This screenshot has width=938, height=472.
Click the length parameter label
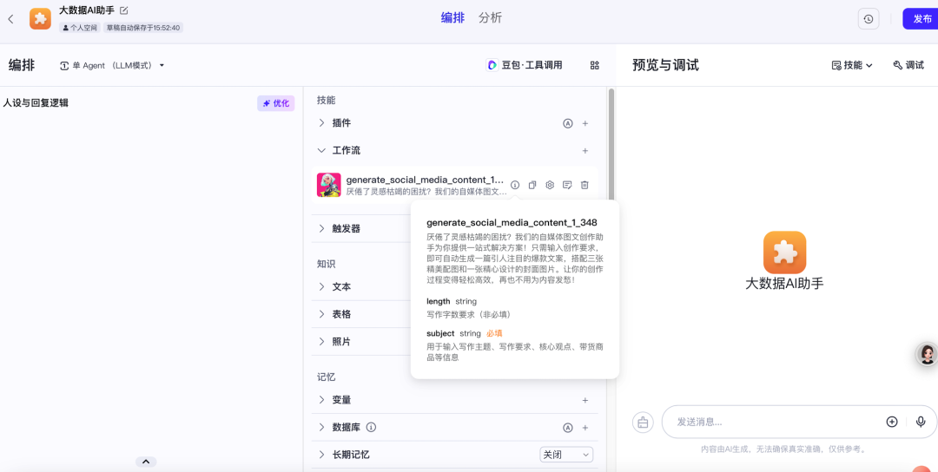click(x=439, y=301)
